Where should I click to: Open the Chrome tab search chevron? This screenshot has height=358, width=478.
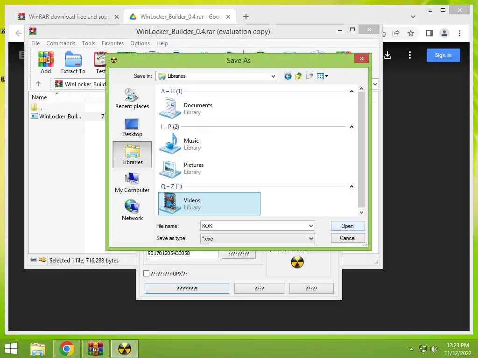coord(413,17)
